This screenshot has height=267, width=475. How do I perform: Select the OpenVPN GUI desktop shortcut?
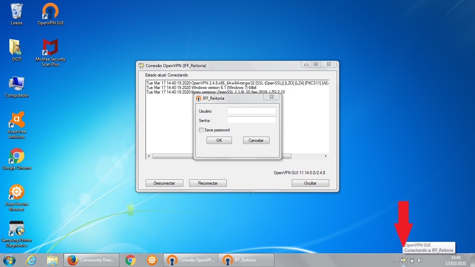[x=50, y=14]
